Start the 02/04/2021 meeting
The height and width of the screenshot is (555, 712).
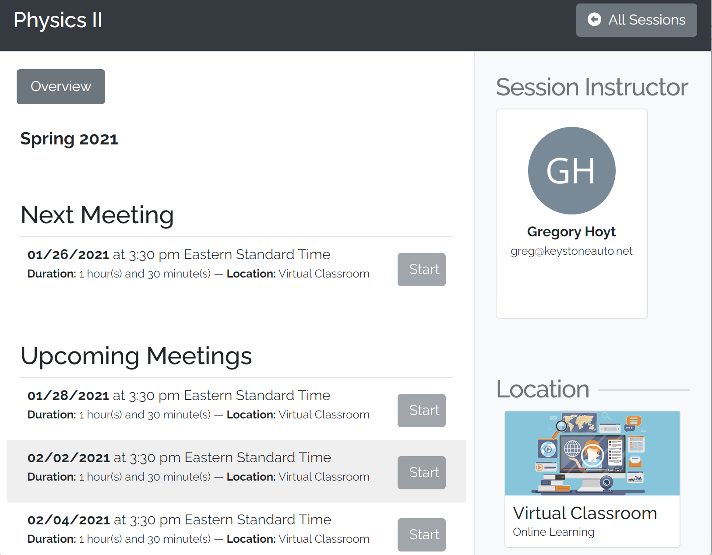[x=422, y=535]
